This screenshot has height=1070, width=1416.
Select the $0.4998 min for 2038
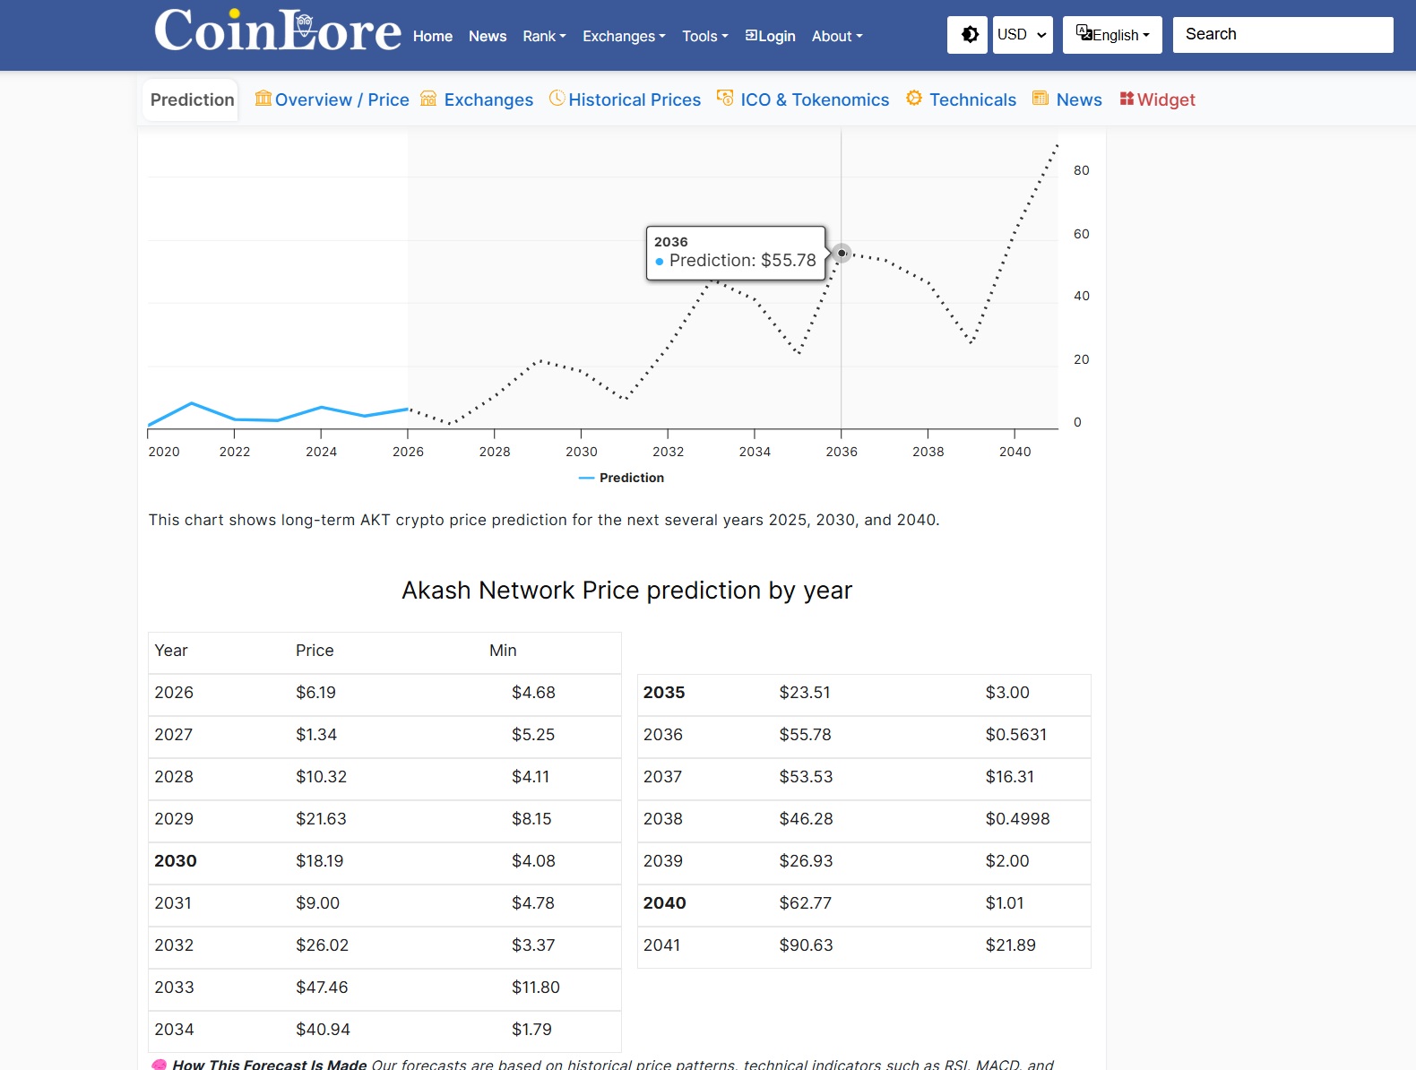(x=1018, y=819)
